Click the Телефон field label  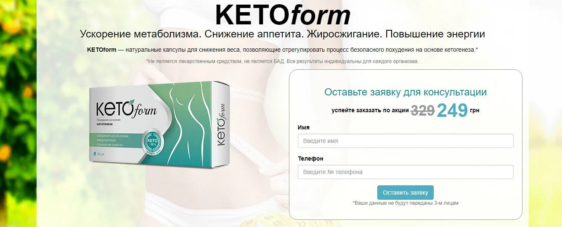pyautogui.click(x=310, y=158)
